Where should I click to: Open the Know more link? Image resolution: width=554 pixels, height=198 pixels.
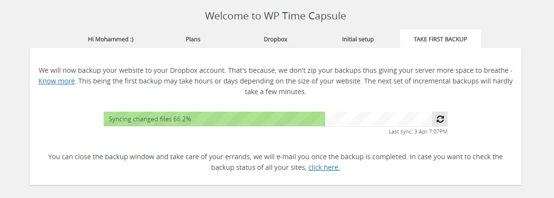[x=56, y=81]
